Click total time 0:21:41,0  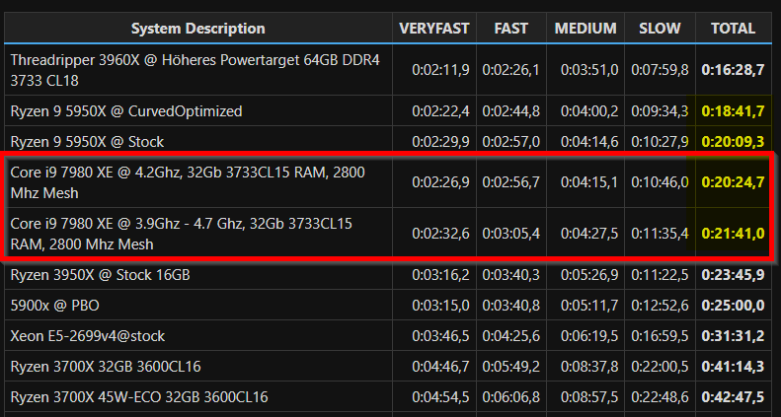(x=733, y=234)
